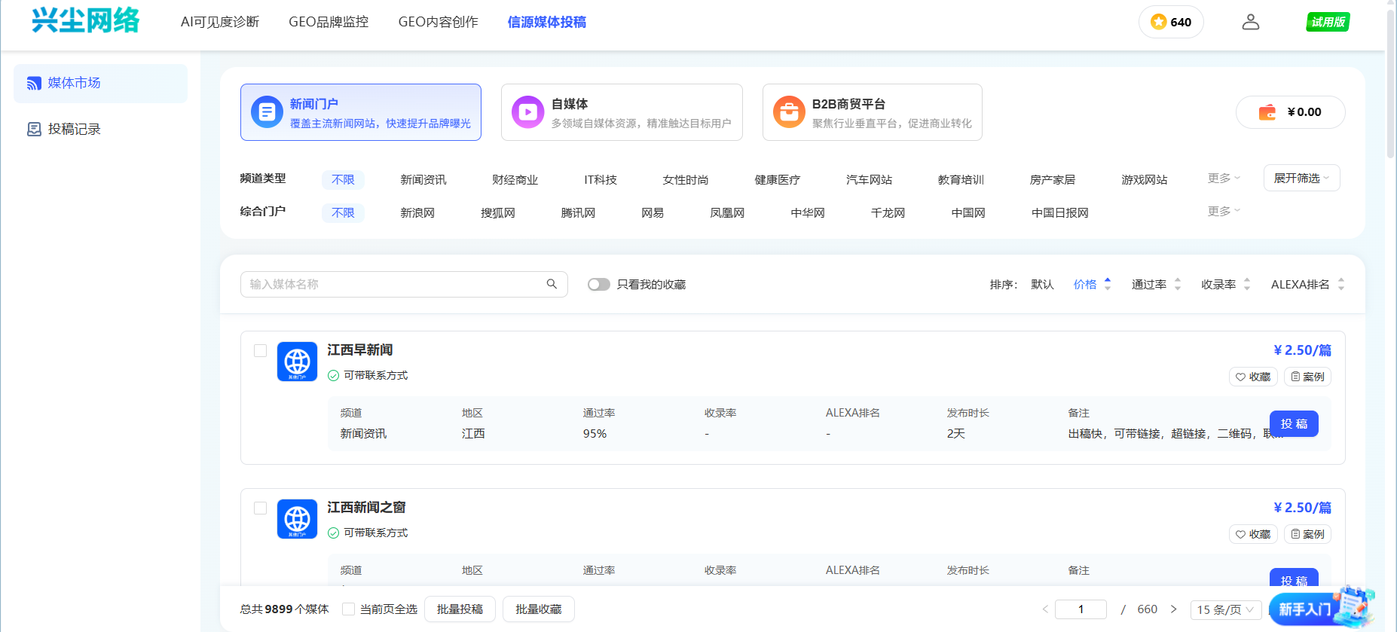Check 当前页全选 checkbox

pyautogui.click(x=348, y=609)
